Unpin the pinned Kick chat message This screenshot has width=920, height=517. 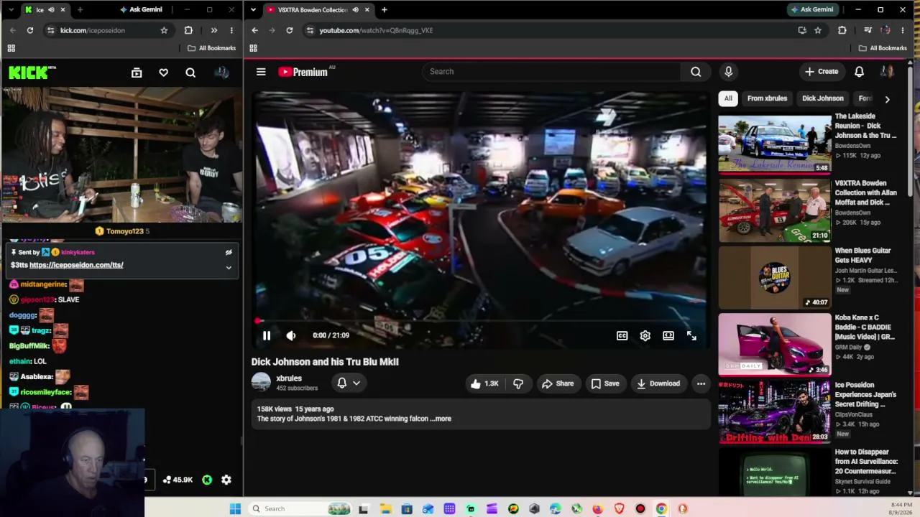tap(229, 252)
